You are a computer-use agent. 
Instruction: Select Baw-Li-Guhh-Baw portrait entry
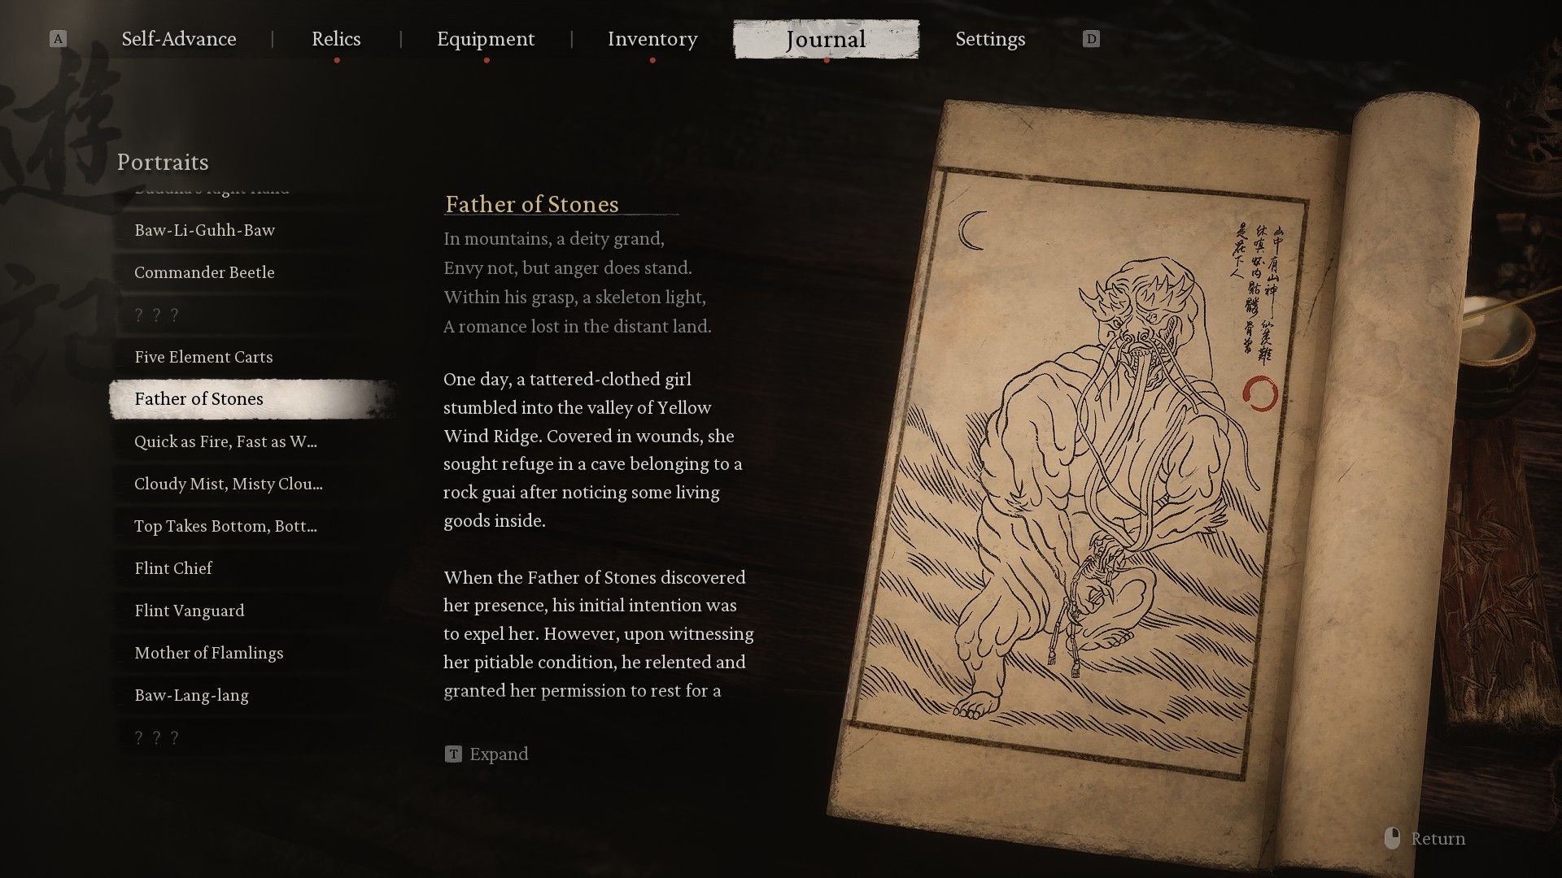pos(204,229)
